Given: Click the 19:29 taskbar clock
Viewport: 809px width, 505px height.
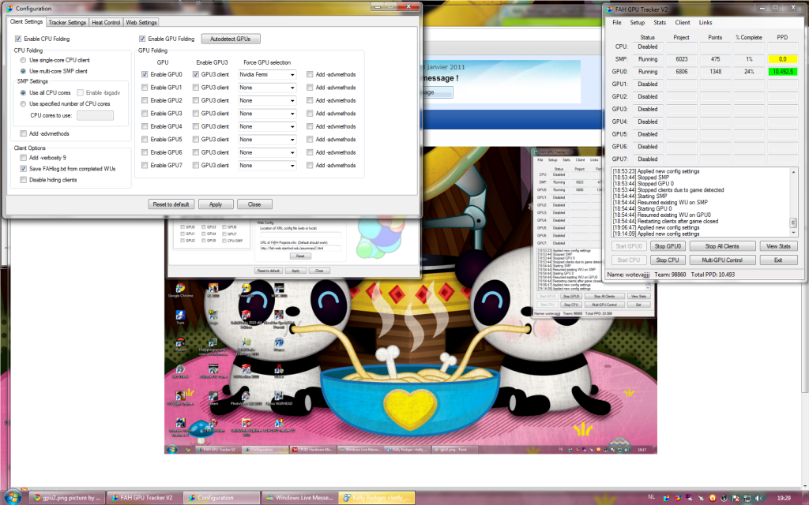Looking at the screenshot, I should 784,498.
